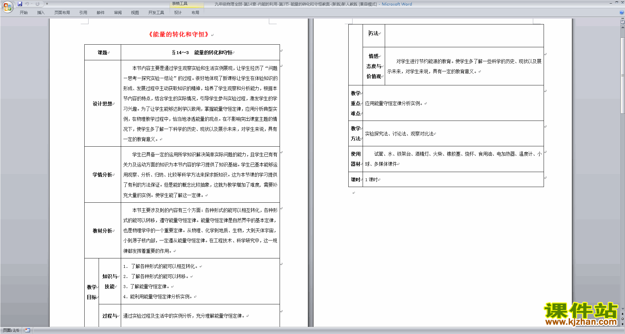Click the 教学方法 row label

(355, 134)
